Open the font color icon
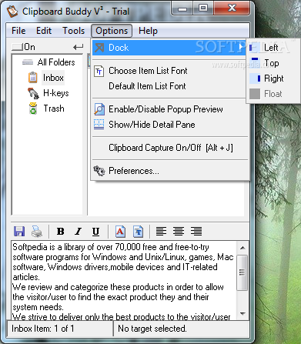 click(120, 232)
